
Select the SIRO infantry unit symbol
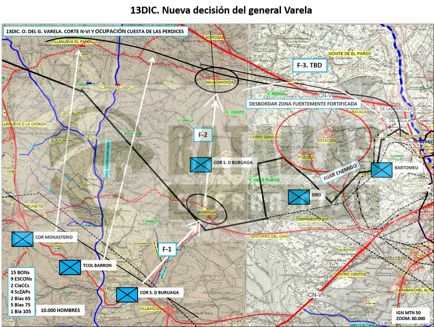coord(299,197)
